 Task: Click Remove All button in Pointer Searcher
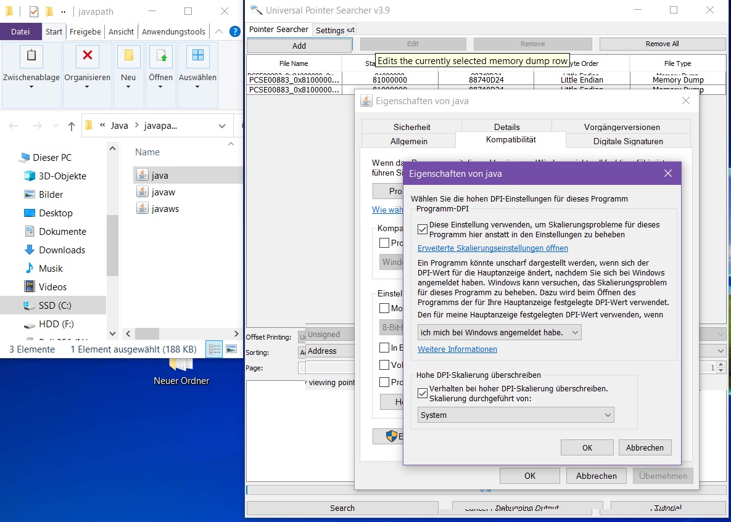click(x=662, y=44)
